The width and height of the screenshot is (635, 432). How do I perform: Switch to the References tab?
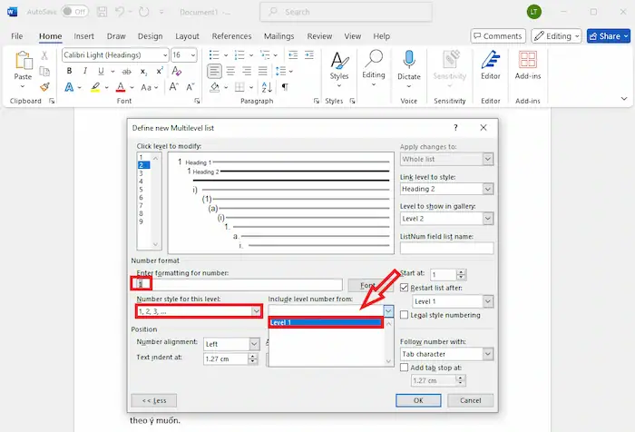pos(231,36)
